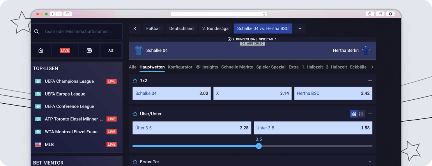Toggle the browser sidebar button
Image resolution: width=432 pixels, height=166 pixels.
point(67,14)
